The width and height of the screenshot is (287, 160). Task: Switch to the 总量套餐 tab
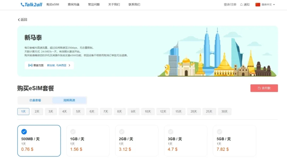[x=35, y=100]
